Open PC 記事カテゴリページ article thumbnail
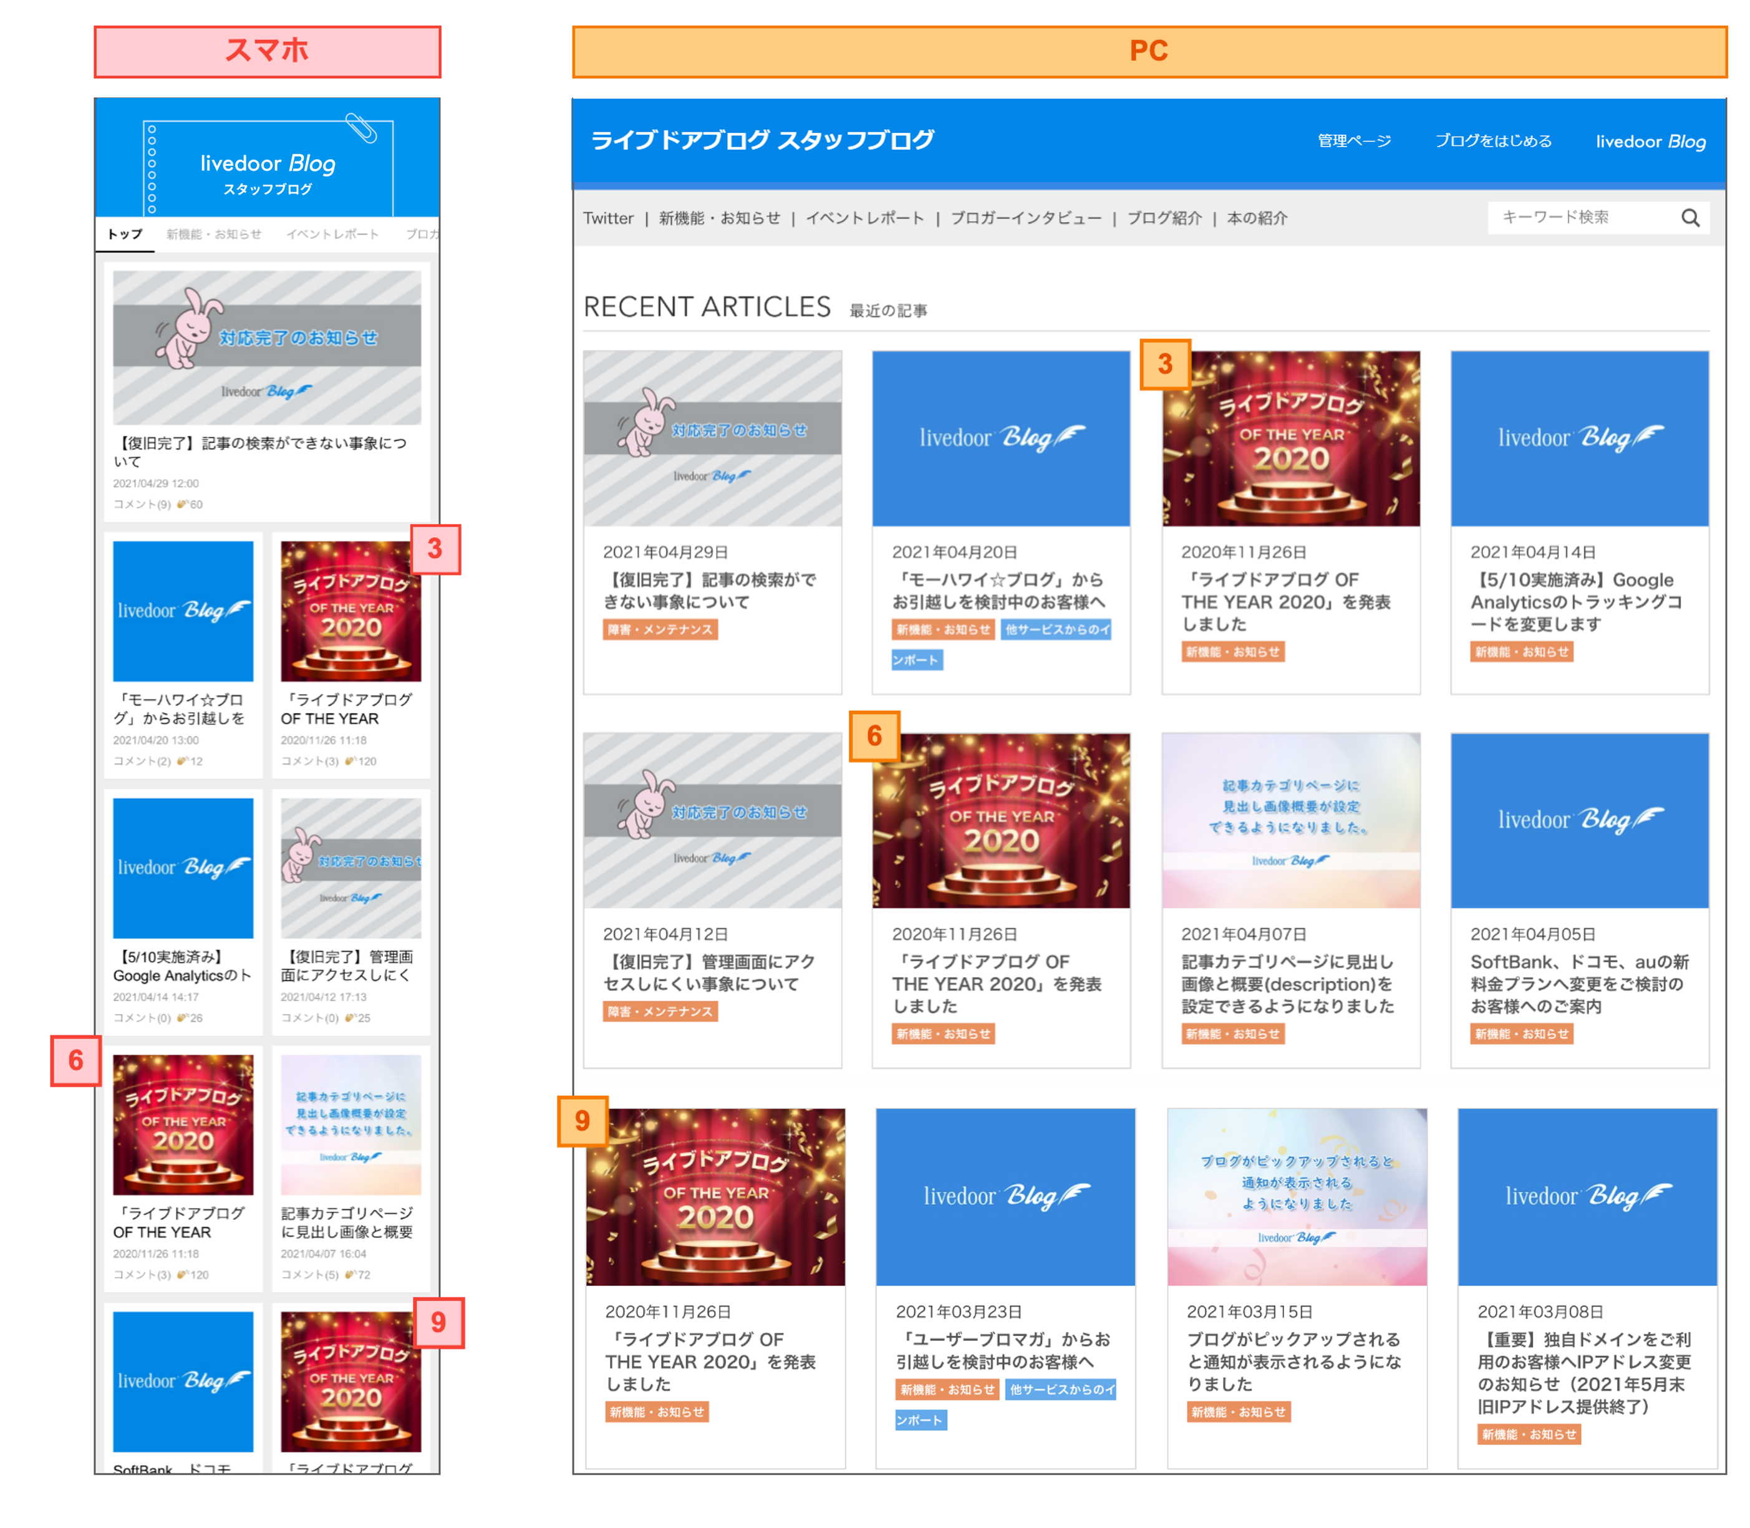1750x1528 pixels. click(x=1290, y=820)
